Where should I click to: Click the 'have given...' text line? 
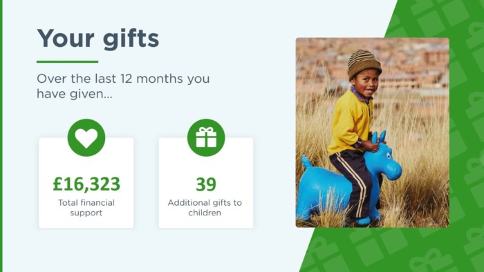coord(75,94)
